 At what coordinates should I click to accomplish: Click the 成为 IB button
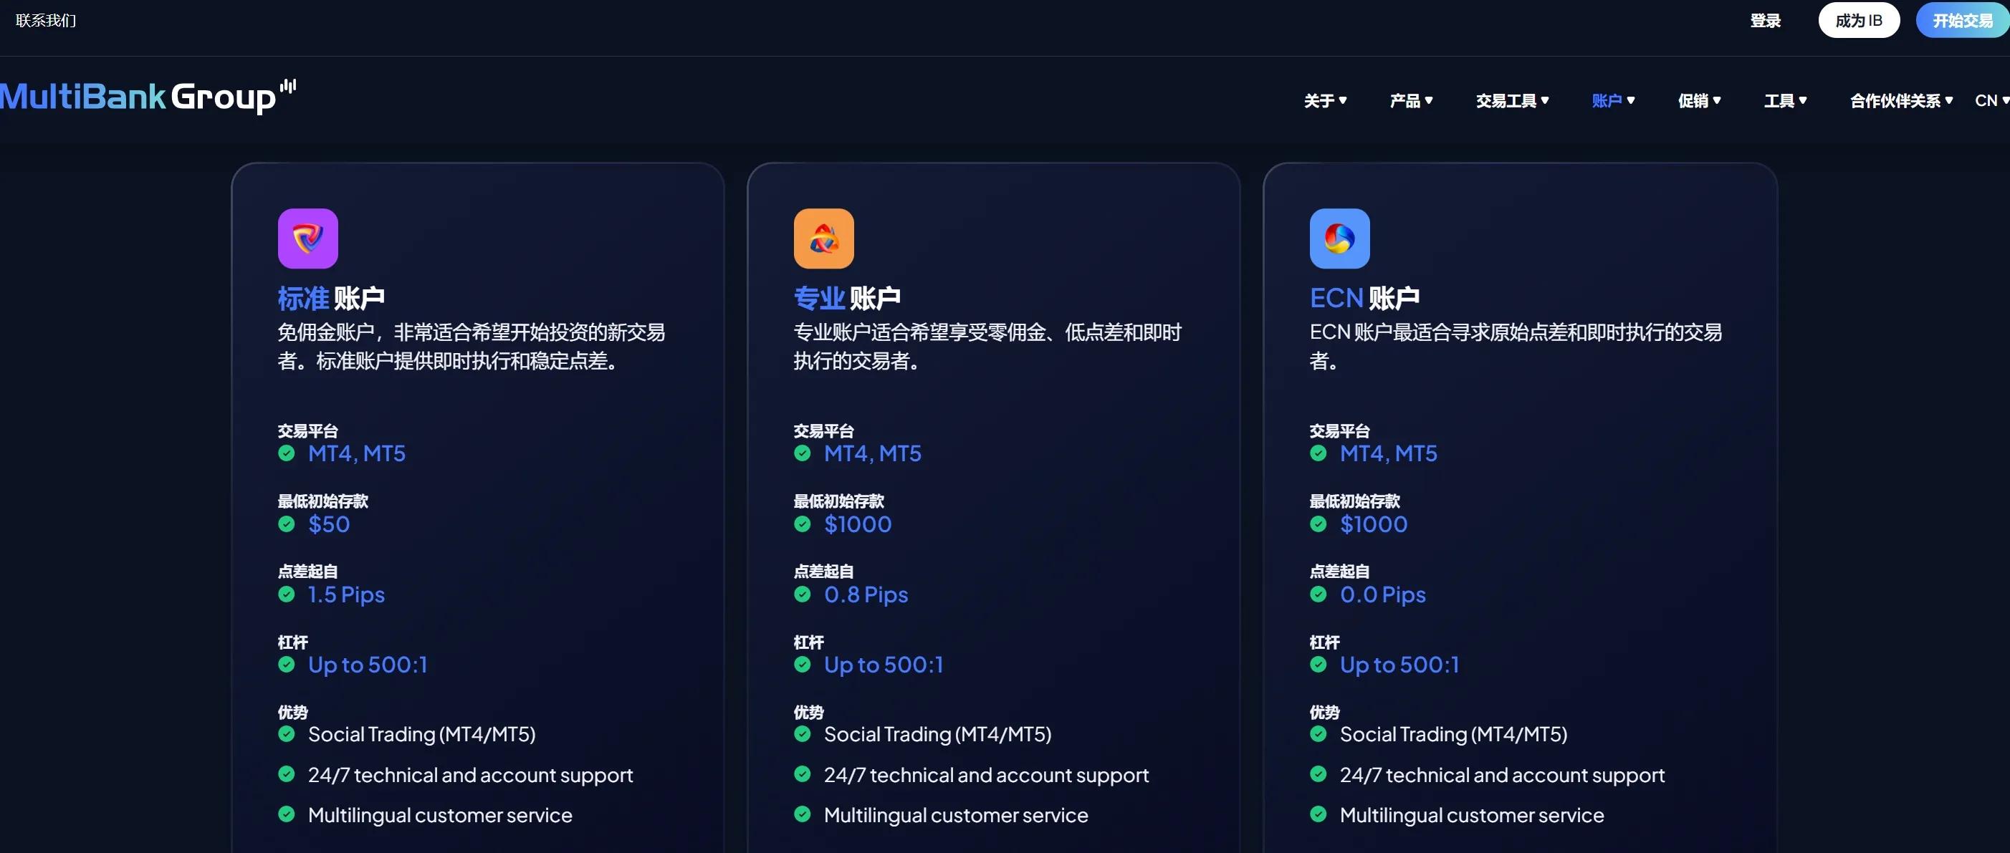(x=1859, y=20)
